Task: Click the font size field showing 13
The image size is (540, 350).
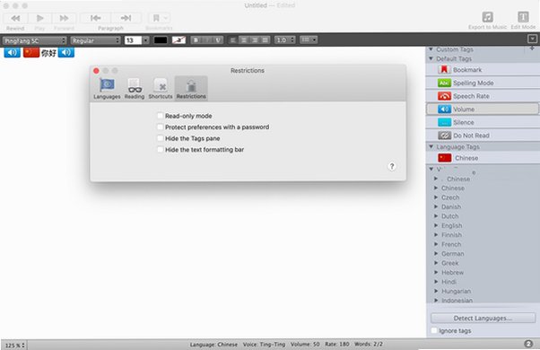Action: [133, 40]
